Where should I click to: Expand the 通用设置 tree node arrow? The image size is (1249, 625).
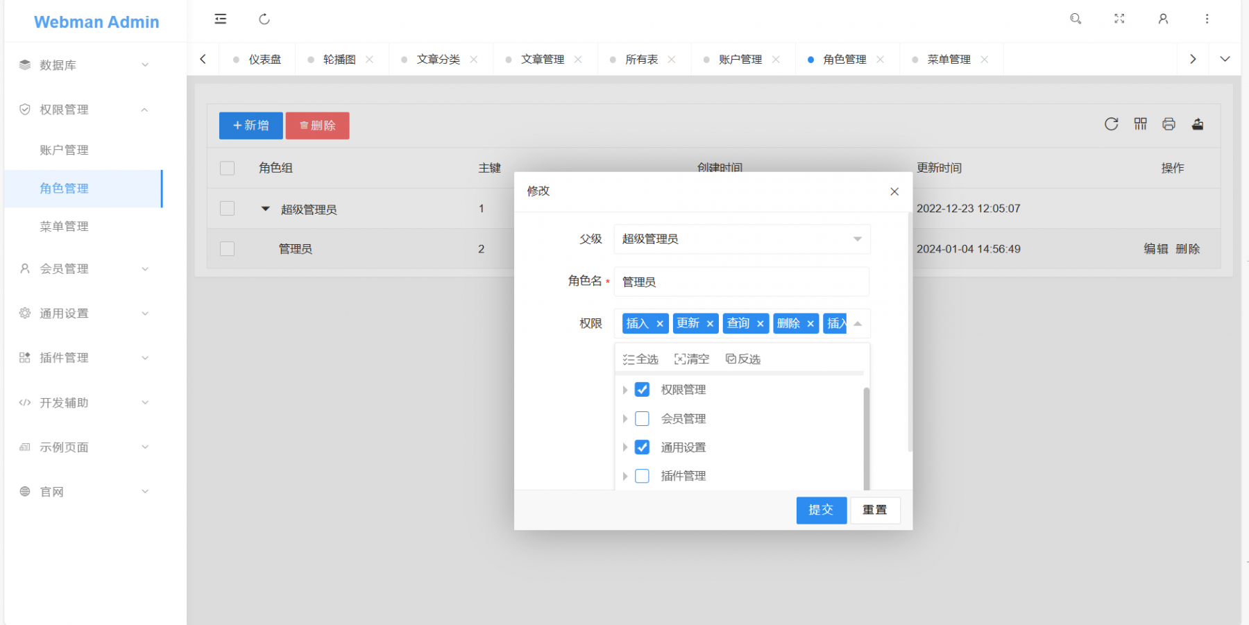(625, 447)
